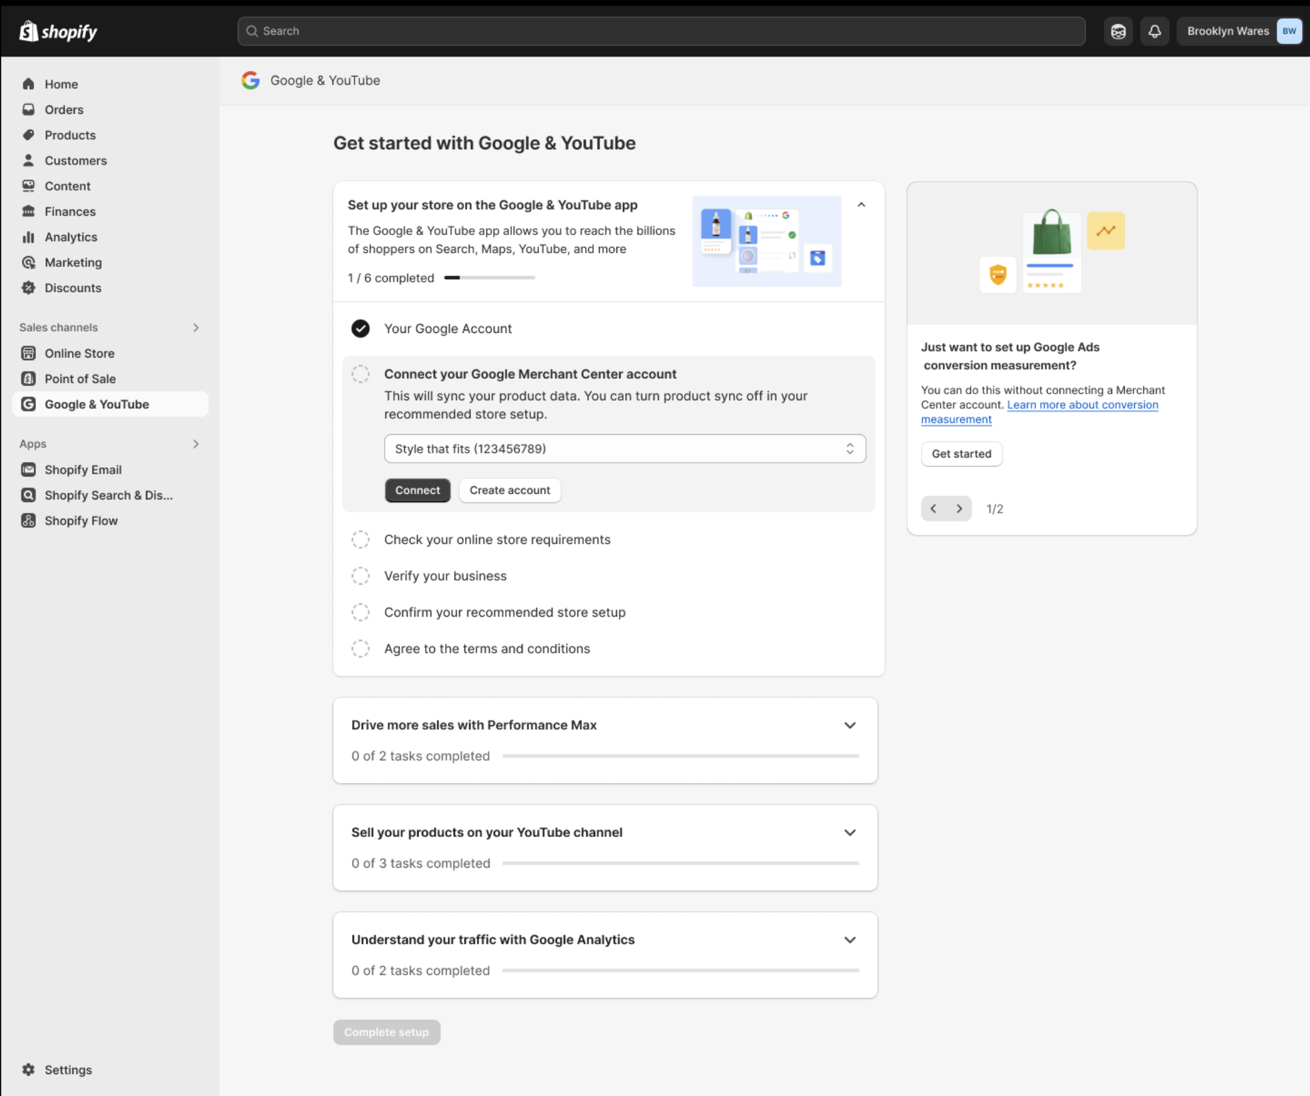
Task: Collapse the Set up your store card
Action: (862, 204)
